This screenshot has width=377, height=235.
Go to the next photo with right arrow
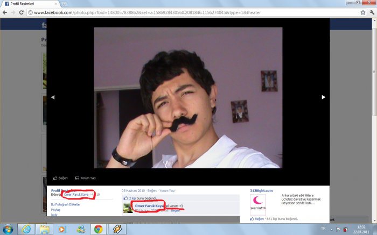pos(323,97)
